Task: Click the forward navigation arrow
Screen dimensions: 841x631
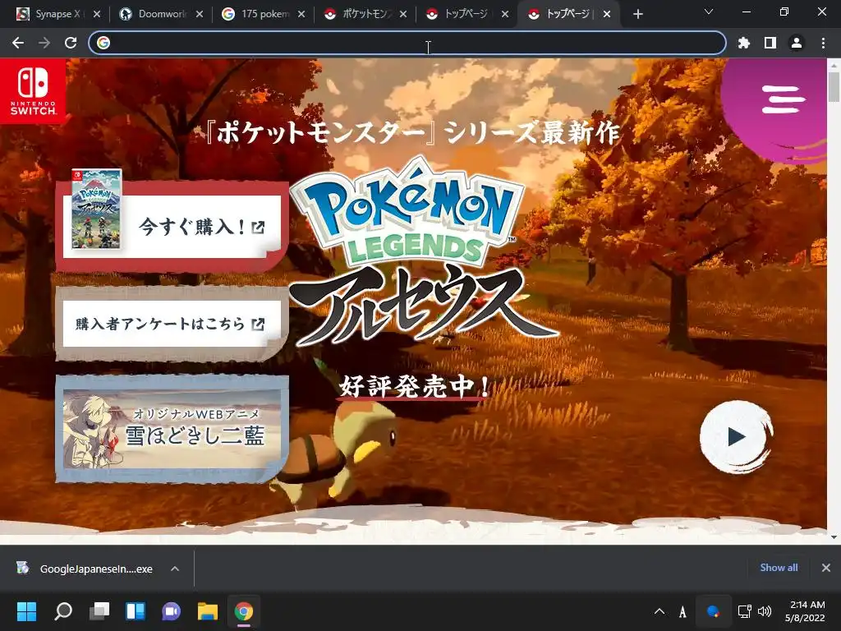Action: click(44, 43)
